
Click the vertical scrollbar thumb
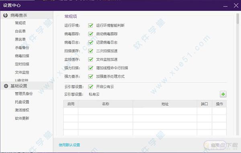click(x=238, y=19)
